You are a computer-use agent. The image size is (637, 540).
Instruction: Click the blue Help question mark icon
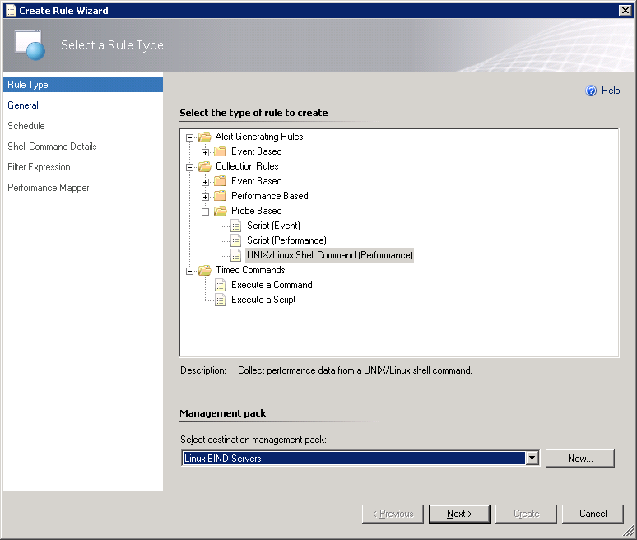click(x=591, y=91)
